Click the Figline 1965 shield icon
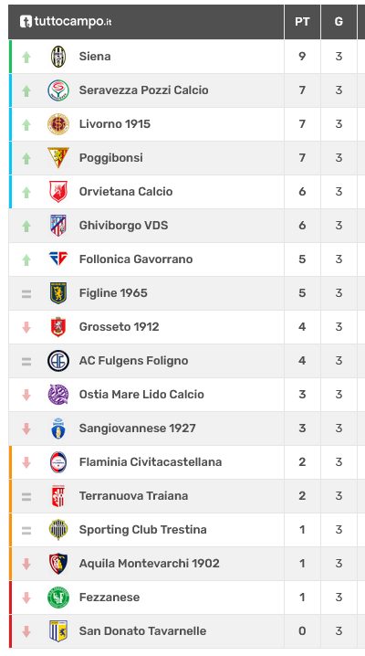The width and height of the screenshot is (365, 656). [x=58, y=293]
